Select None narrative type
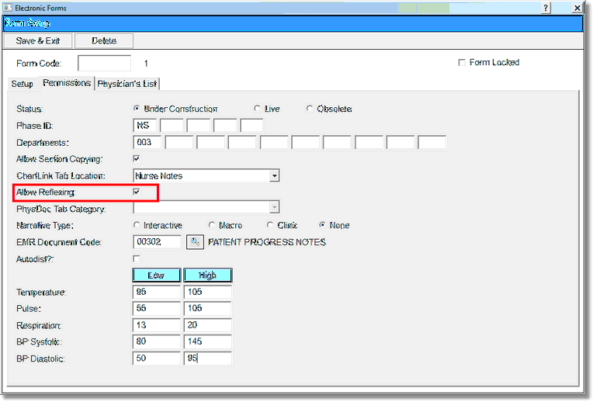Image resolution: width=593 pixels, height=402 pixels. [322, 225]
